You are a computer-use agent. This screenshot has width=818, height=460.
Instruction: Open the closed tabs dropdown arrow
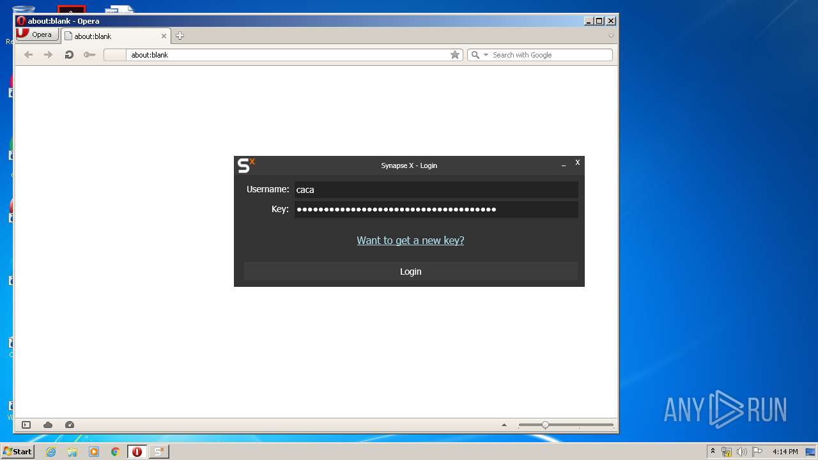611,36
